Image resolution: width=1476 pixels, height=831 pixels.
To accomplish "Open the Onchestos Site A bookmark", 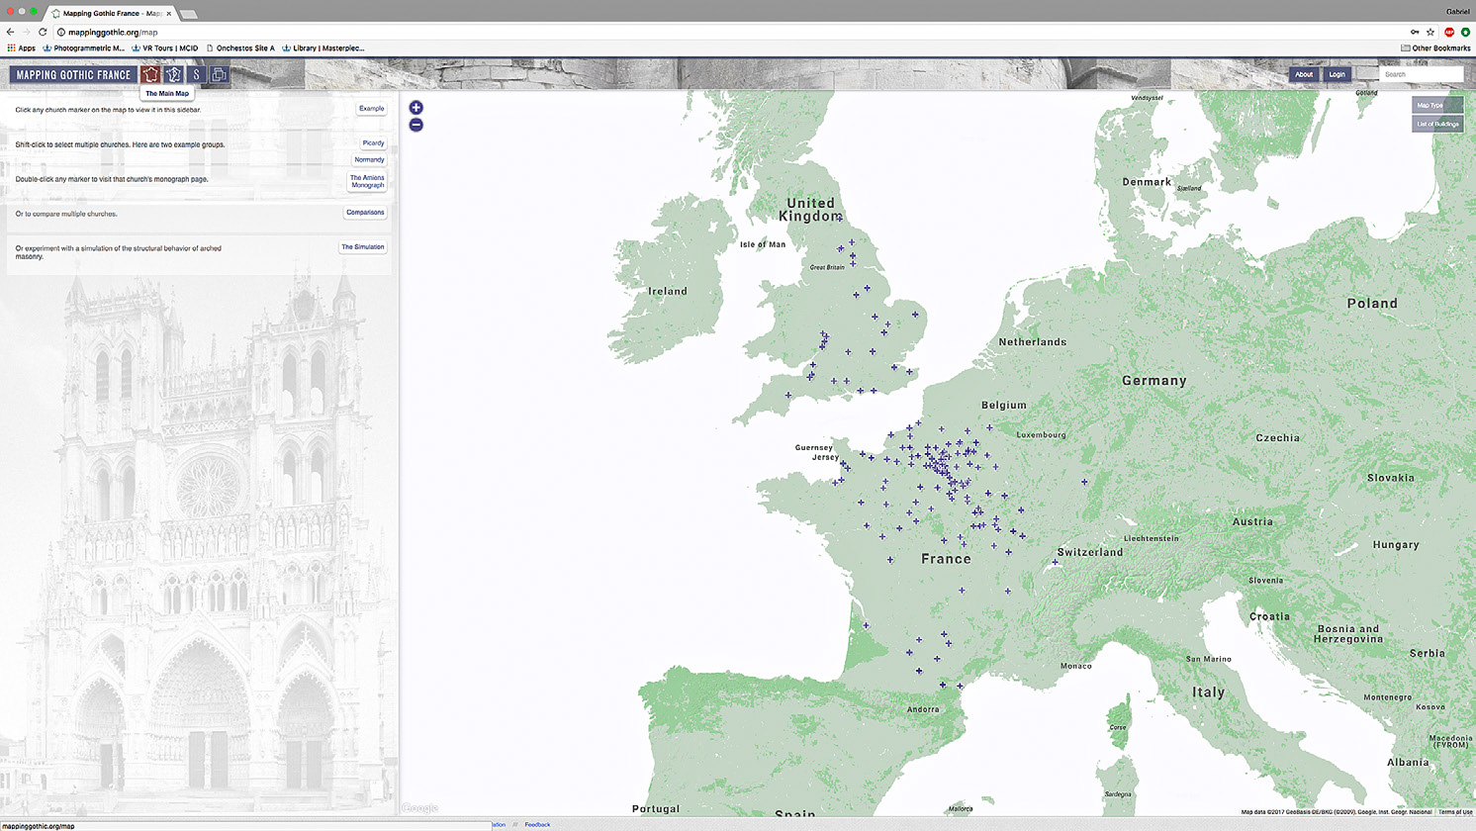I will point(240,47).
